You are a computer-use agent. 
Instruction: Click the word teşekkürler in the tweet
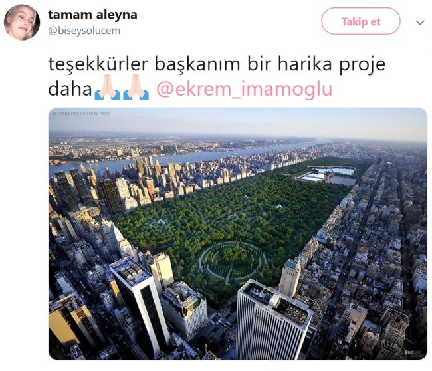pos(98,64)
